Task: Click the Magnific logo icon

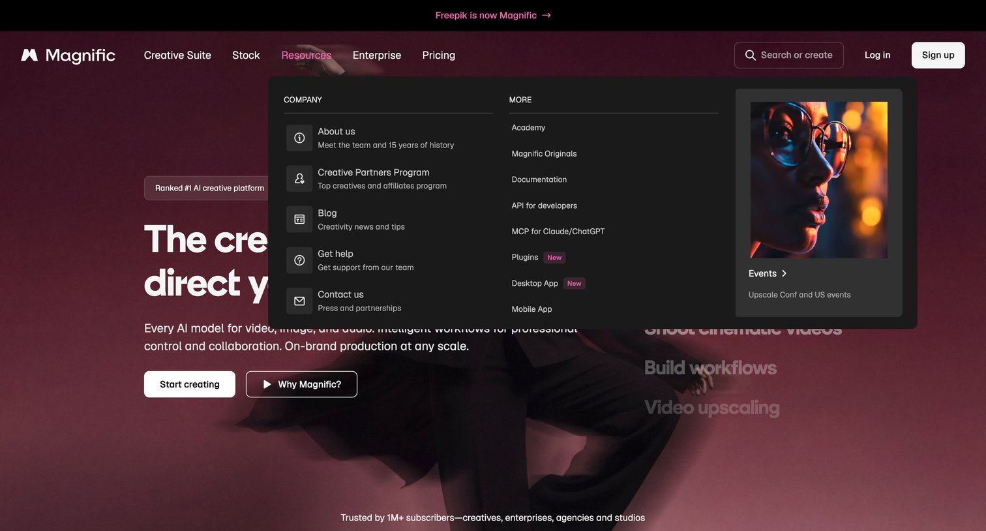Action: (x=29, y=55)
